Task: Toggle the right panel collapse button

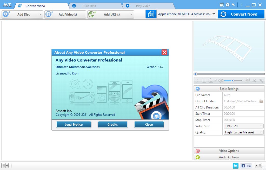Action: [x=259, y=165]
